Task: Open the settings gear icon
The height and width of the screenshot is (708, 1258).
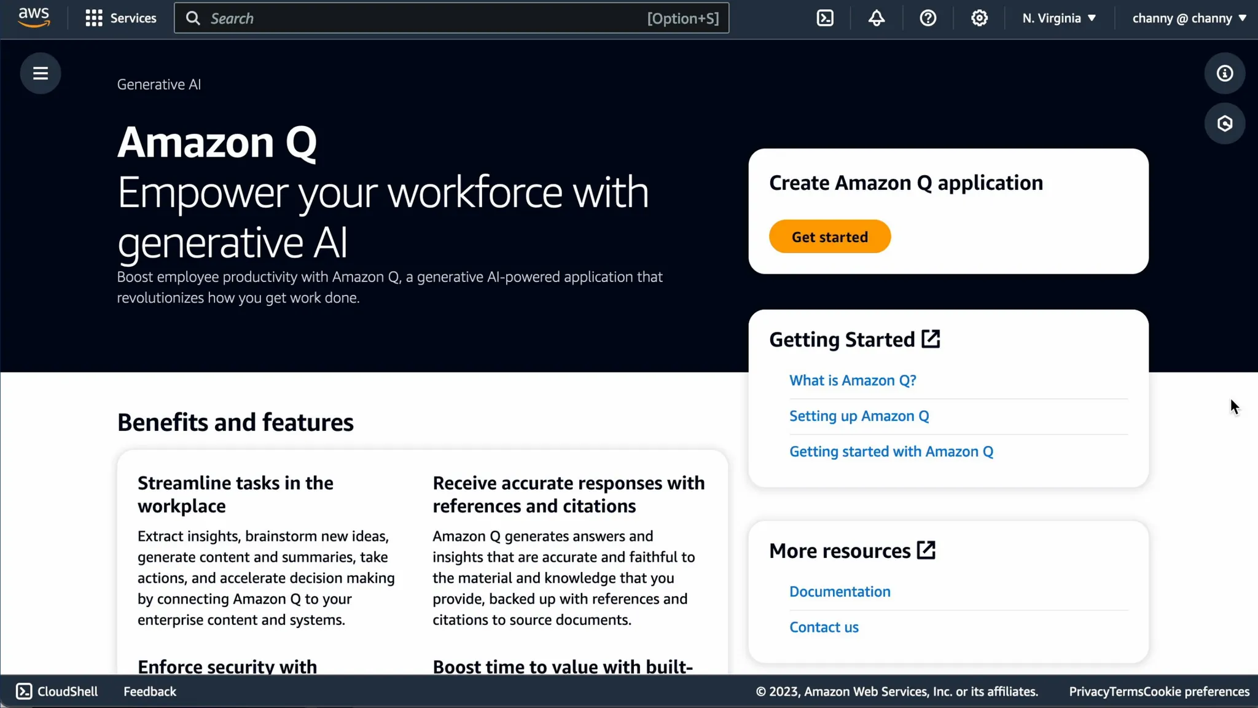Action: (x=979, y=18)
